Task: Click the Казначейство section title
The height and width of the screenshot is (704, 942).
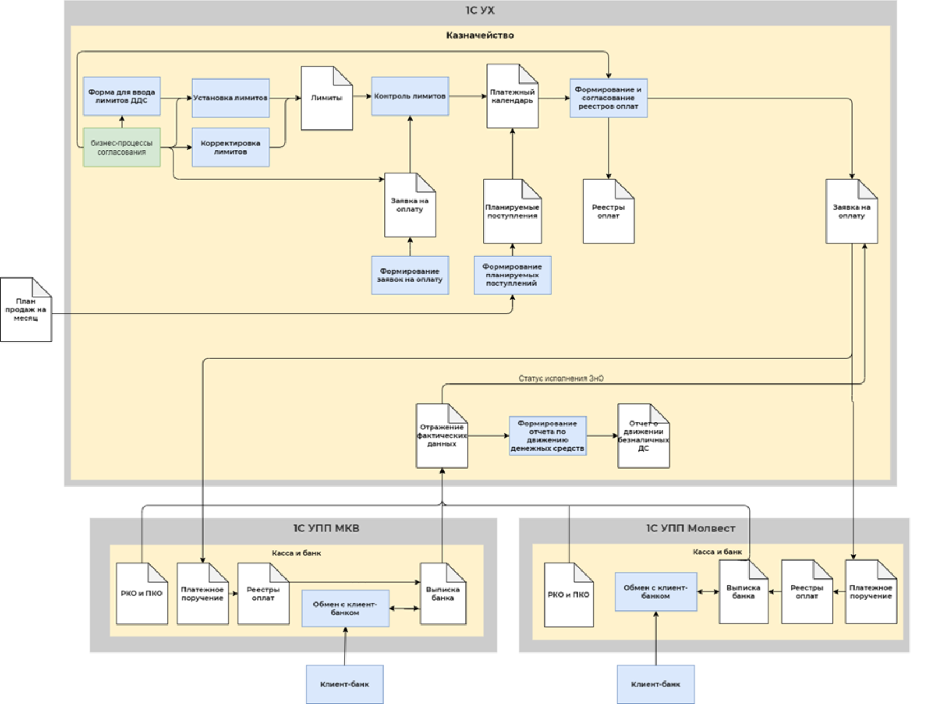Action: [x=480, y=35]
